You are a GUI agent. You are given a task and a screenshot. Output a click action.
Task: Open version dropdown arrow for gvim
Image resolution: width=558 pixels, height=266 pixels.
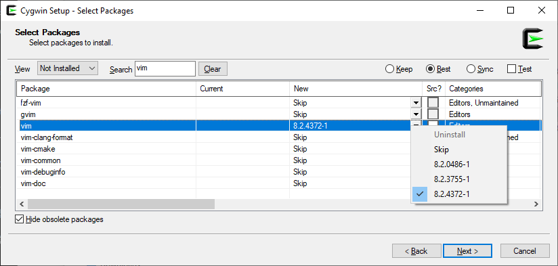click(416, 114)
